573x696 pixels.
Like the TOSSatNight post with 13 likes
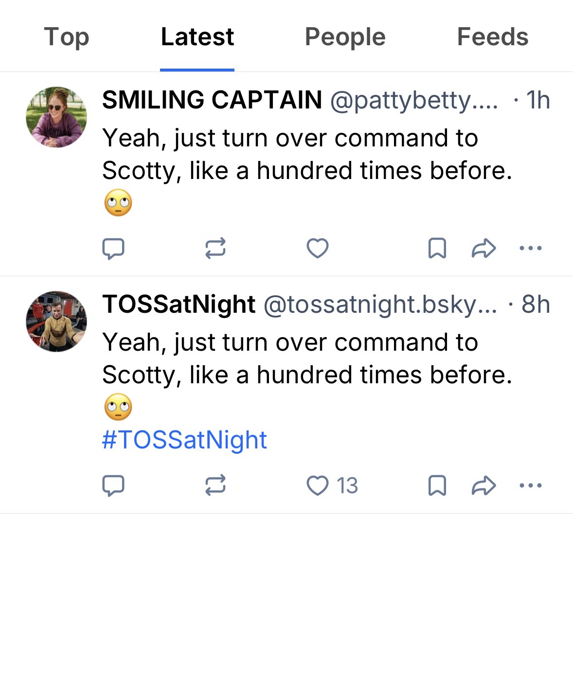318,485
